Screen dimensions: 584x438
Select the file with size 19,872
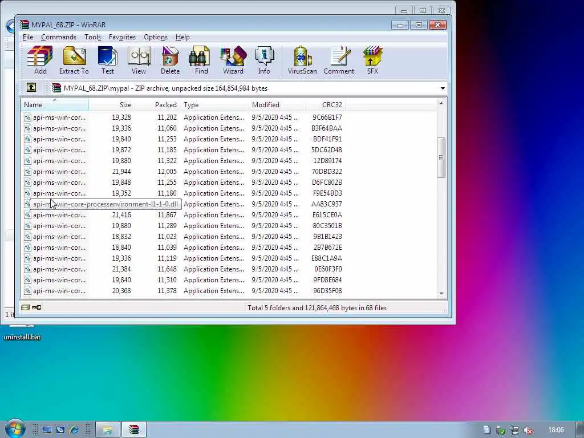coord(183,150)
